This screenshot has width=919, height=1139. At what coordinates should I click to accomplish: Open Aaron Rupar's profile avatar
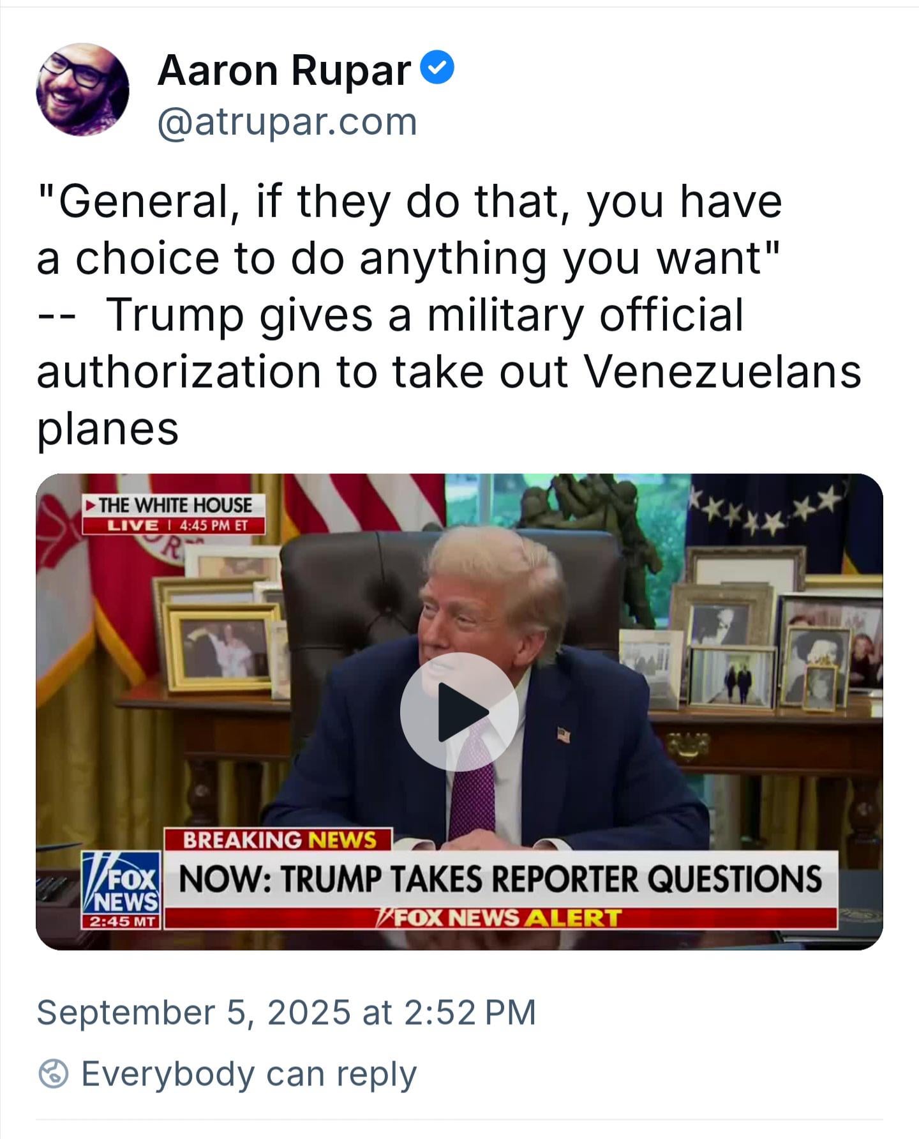point(82,89)
